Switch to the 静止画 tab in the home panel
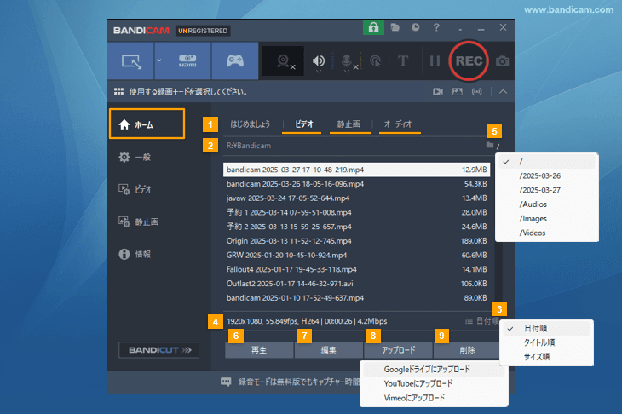The height and width of the screenshot is (414, 622). tap(348, 124)
